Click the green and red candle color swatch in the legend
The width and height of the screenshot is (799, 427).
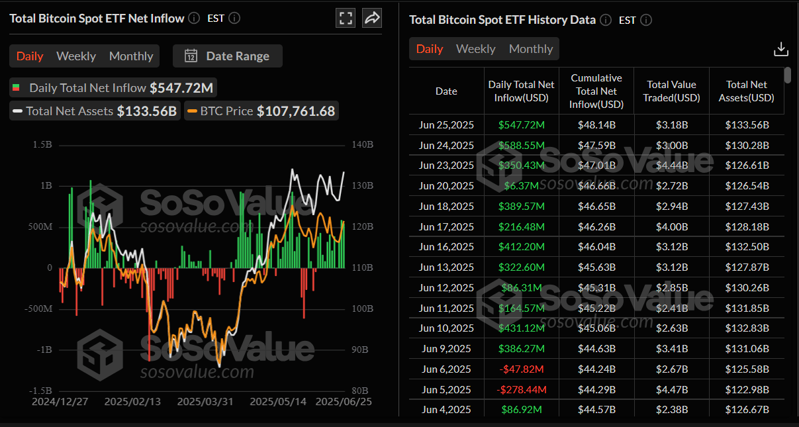pos(16,87)
